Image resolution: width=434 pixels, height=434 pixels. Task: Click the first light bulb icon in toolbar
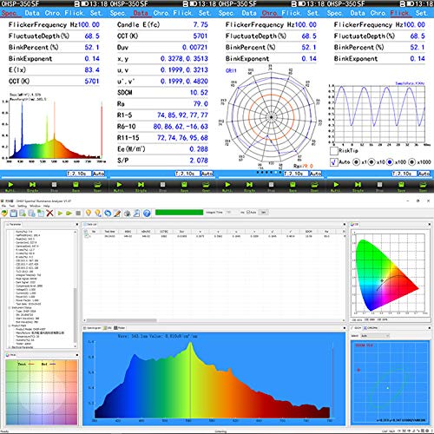point(89,214)
